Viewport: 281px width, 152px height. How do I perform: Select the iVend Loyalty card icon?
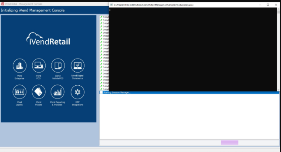19,92
